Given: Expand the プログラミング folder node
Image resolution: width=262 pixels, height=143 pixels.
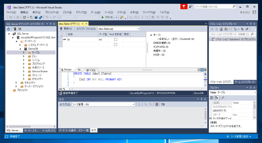Looking at the screenshot, I should point(24,64).
